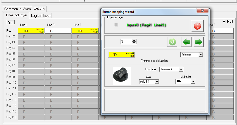Click the Line 2 column header
This screenshot has height=125, width=237.
coord(51,25)
